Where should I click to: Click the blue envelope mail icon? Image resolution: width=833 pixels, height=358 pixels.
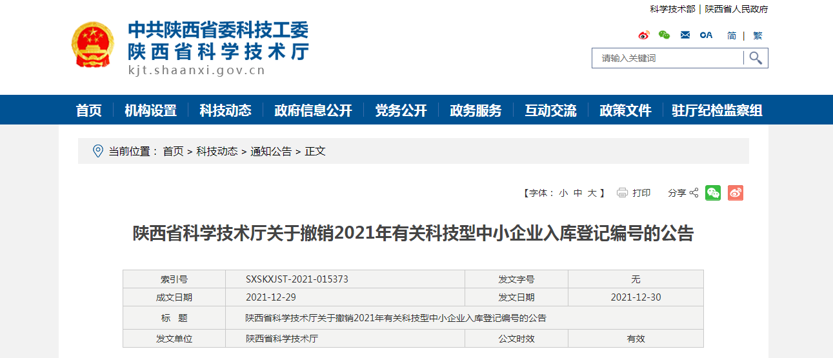pyautogui.click(x=685, y=35)
